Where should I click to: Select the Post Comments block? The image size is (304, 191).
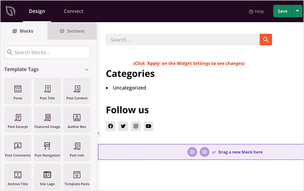tap(18, 148)
